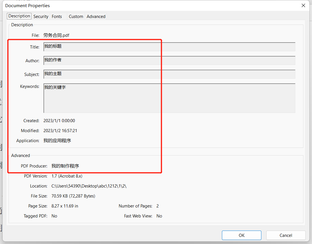Click the Author: label

[x=32, y=61]
